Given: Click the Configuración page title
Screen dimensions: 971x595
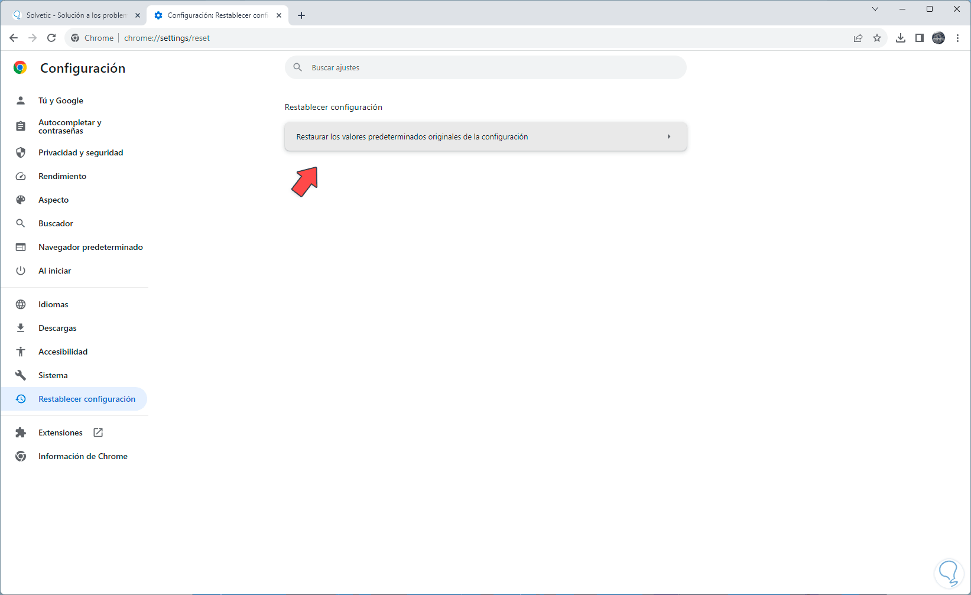Looking at the screenshot, I should point(83,68).
